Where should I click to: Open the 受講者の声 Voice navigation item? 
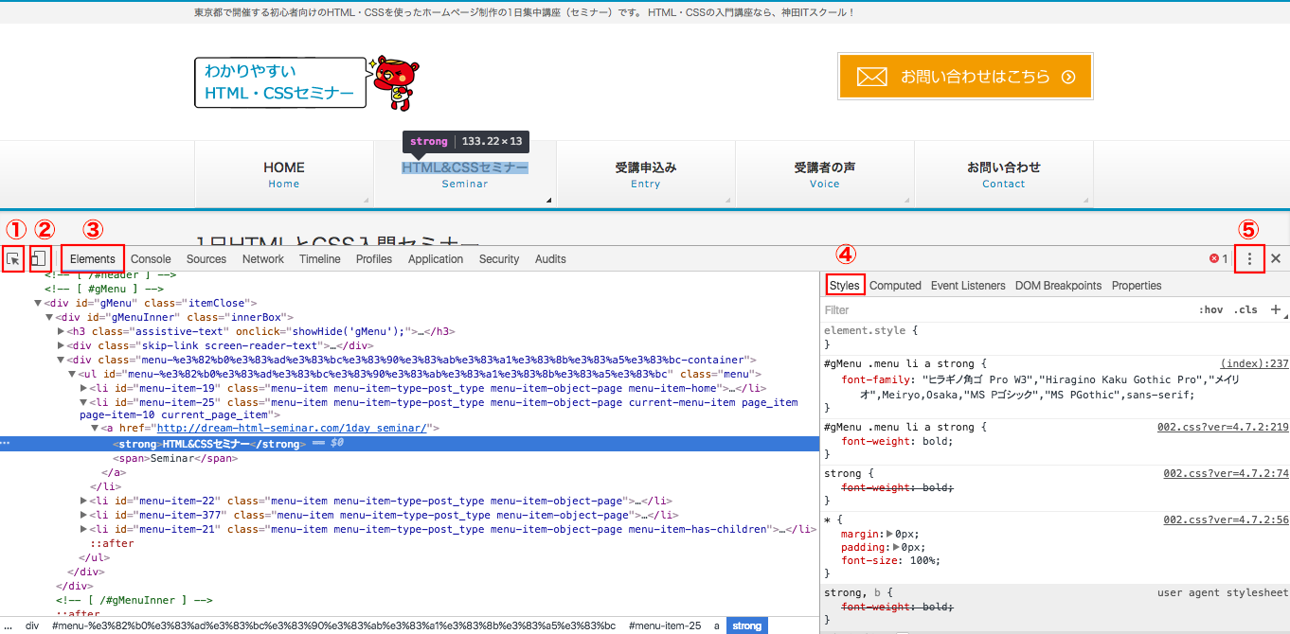coord(825,174)
